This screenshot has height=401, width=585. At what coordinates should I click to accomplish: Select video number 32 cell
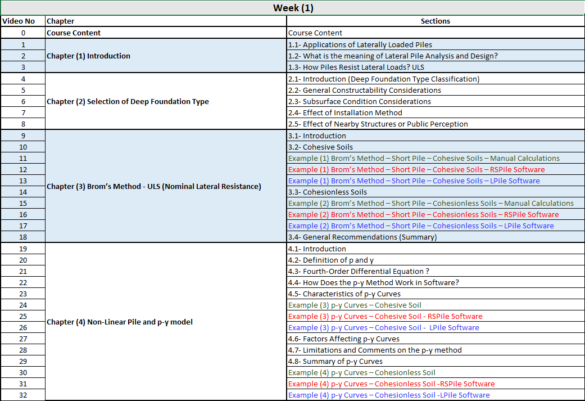coord(23,395)
